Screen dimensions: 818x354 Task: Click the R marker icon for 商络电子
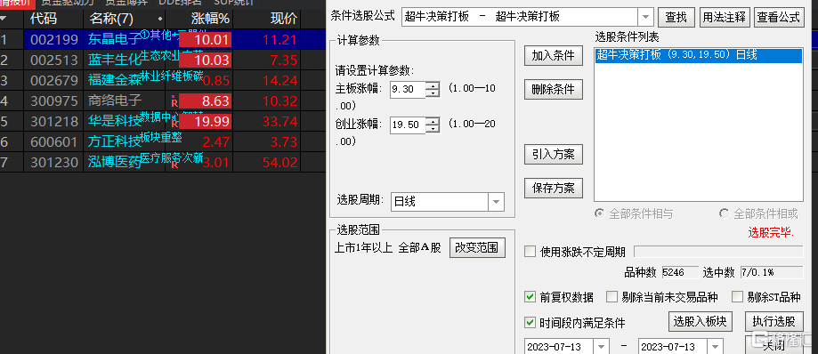(174, 103)
